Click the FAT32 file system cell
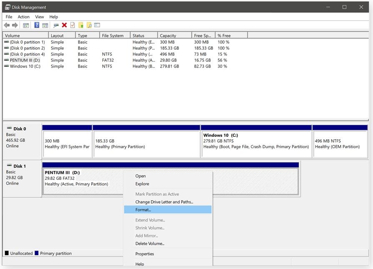The height and width of the screenshot is (269, 373). (x=108, y=60)
